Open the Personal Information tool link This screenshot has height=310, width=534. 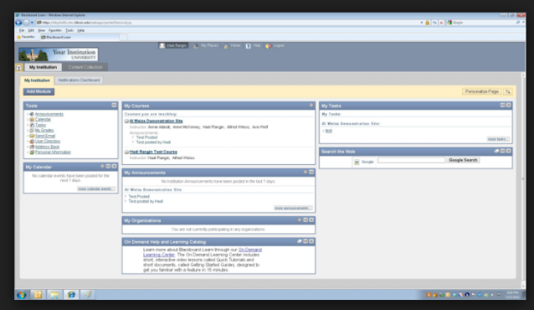[x=53, y=152]
